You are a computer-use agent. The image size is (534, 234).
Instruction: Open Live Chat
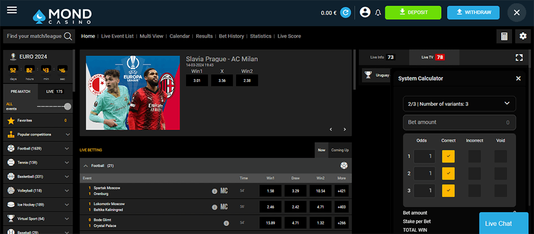[504, 223]
